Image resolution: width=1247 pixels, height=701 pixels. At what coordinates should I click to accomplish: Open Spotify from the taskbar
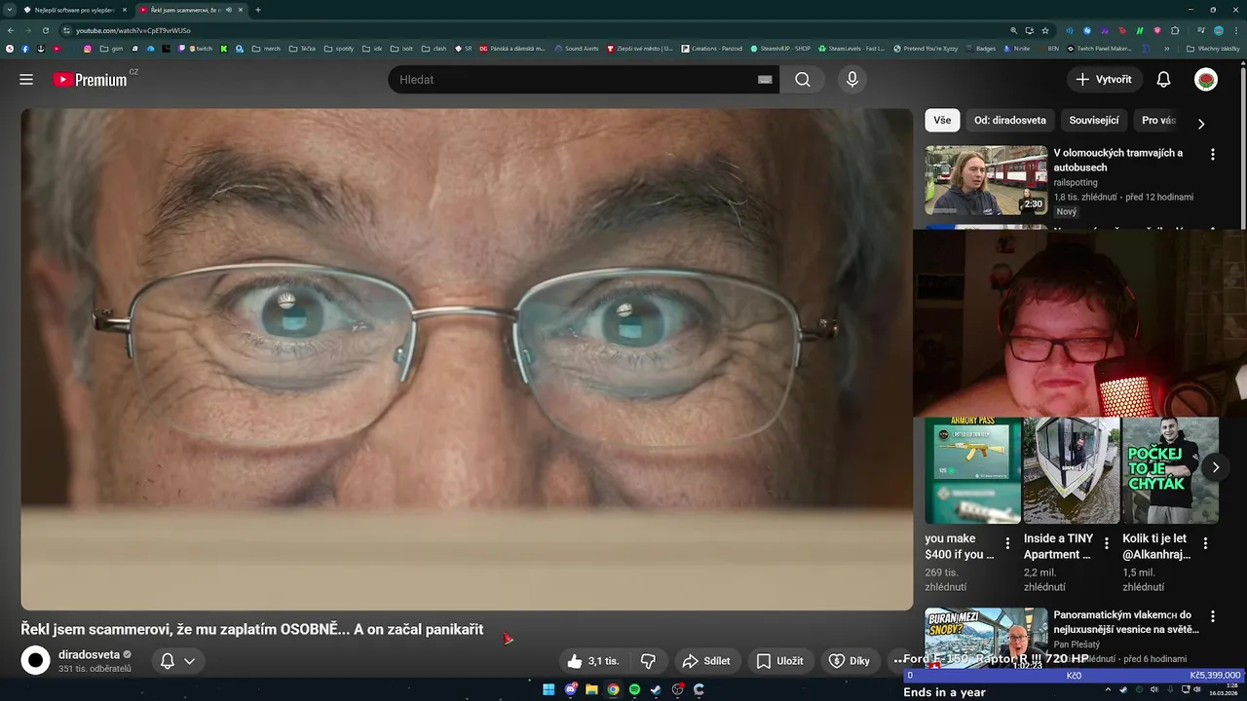(x=634, y=689)
